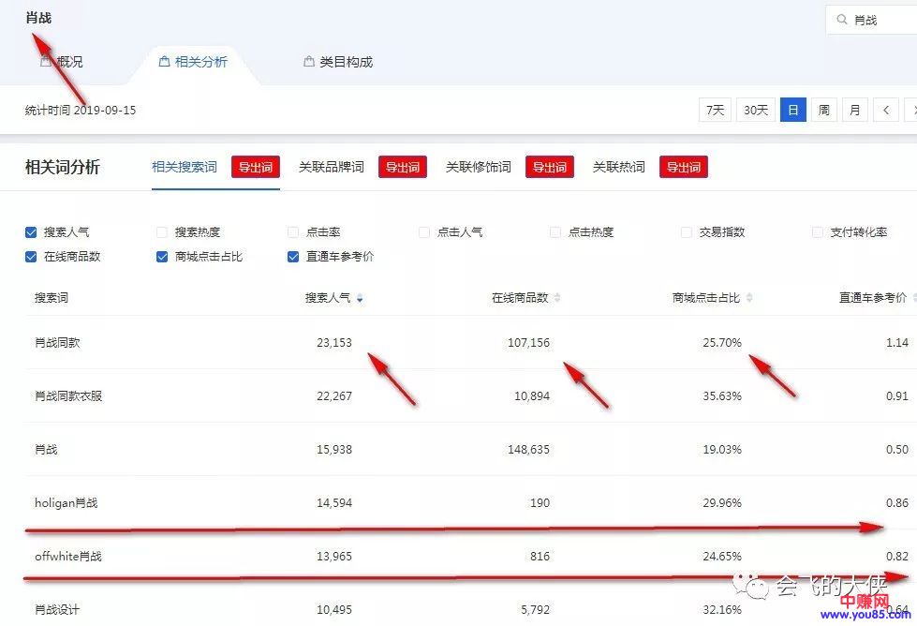Open the 关联品牌词 tab
Screen dimensions: 917x626
[x=331, y=167]
